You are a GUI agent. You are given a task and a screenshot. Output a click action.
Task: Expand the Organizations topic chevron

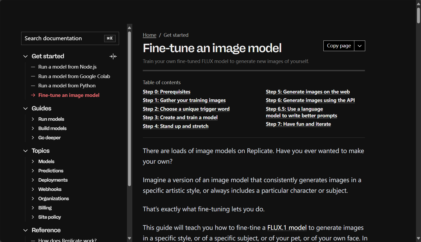33,199
